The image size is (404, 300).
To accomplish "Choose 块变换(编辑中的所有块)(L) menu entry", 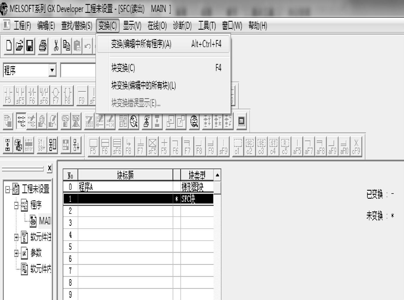I will 163,85.
